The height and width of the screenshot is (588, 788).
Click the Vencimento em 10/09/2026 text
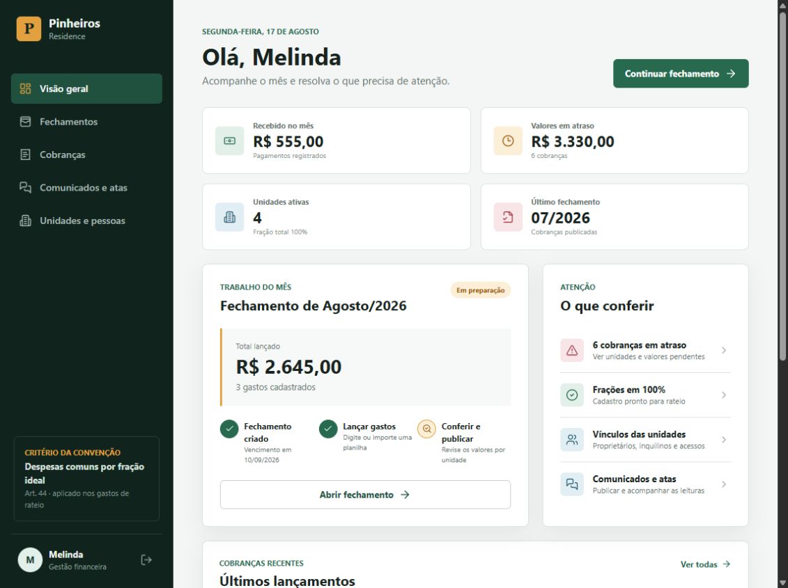268,455
